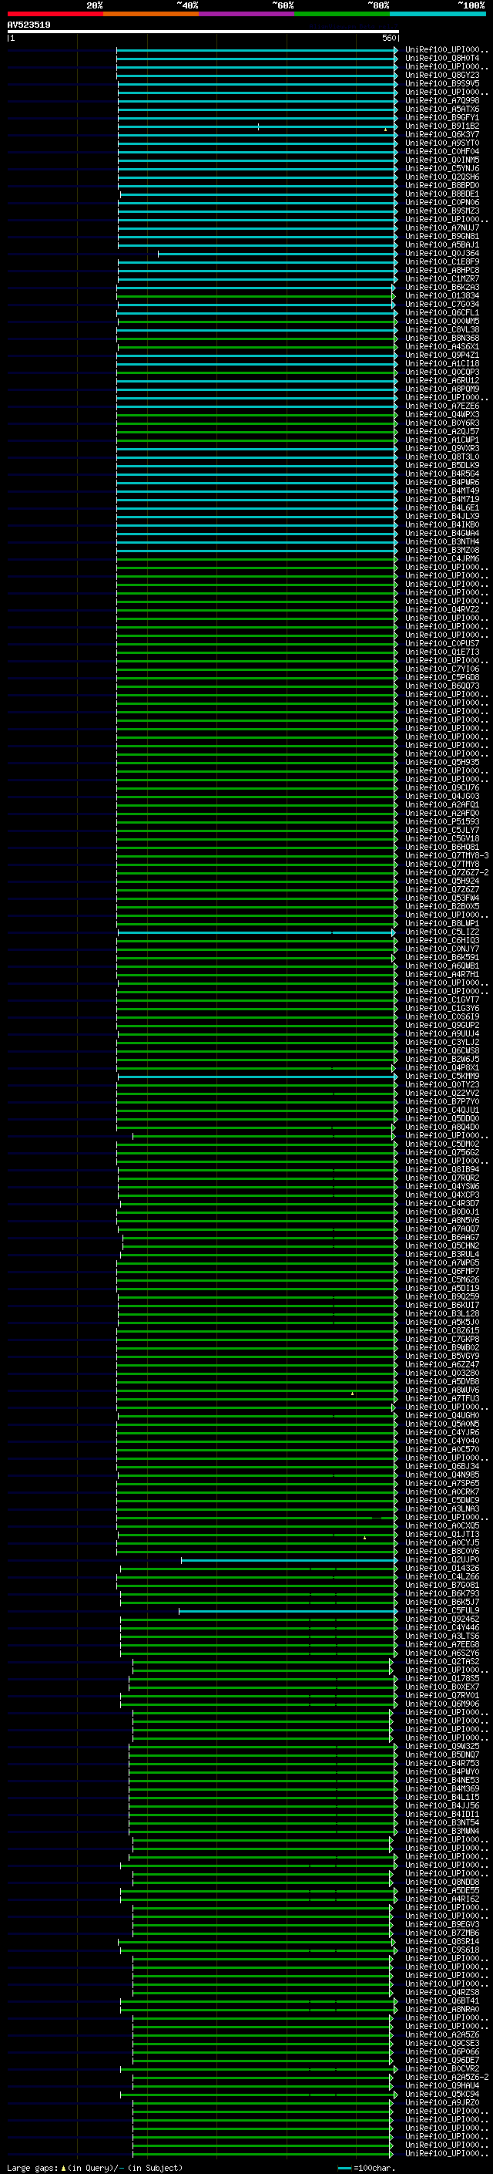Click the UniRef100_A4R7H1 label

click(x=442, y=974)
